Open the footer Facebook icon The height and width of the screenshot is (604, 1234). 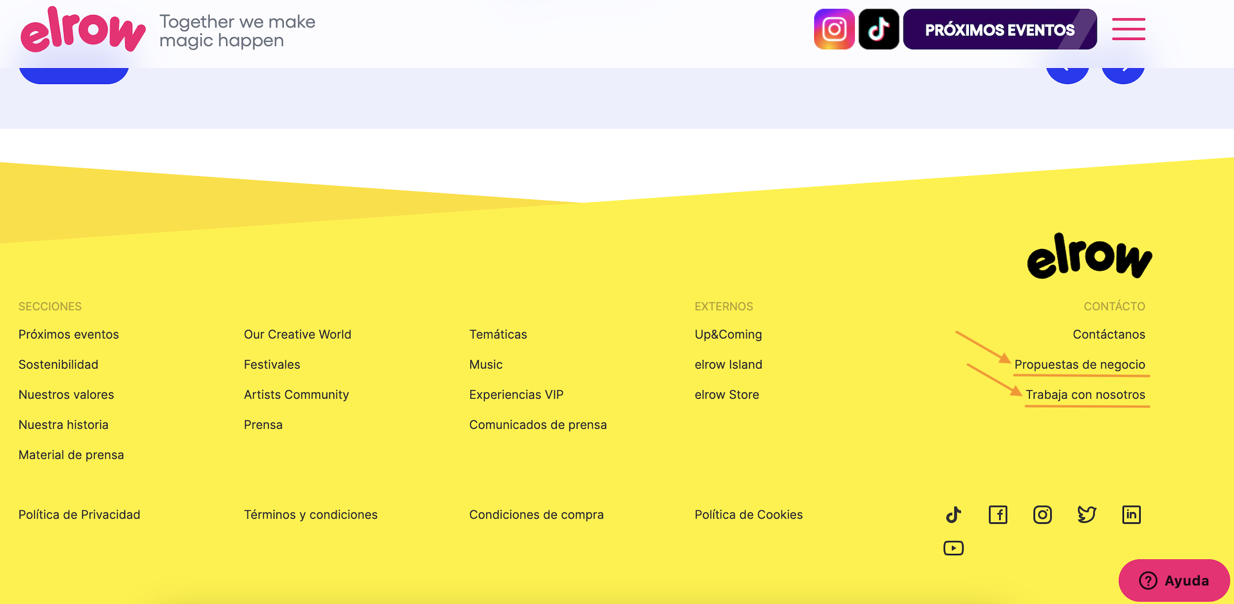point(998,515)
